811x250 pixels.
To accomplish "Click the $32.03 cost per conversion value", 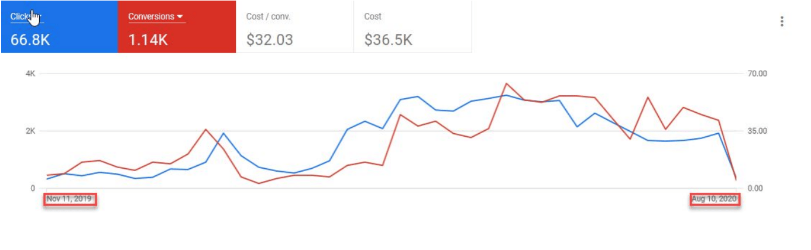I will coord(270,40).
